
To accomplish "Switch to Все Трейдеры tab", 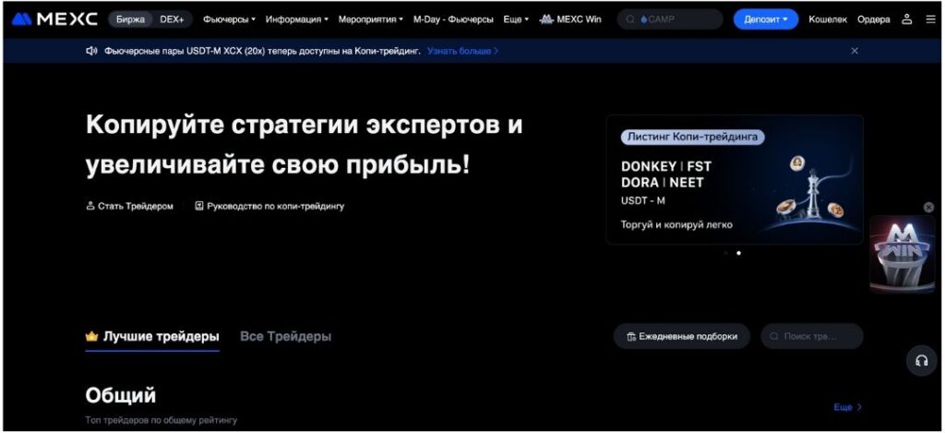I will click(x=286, y=336).
